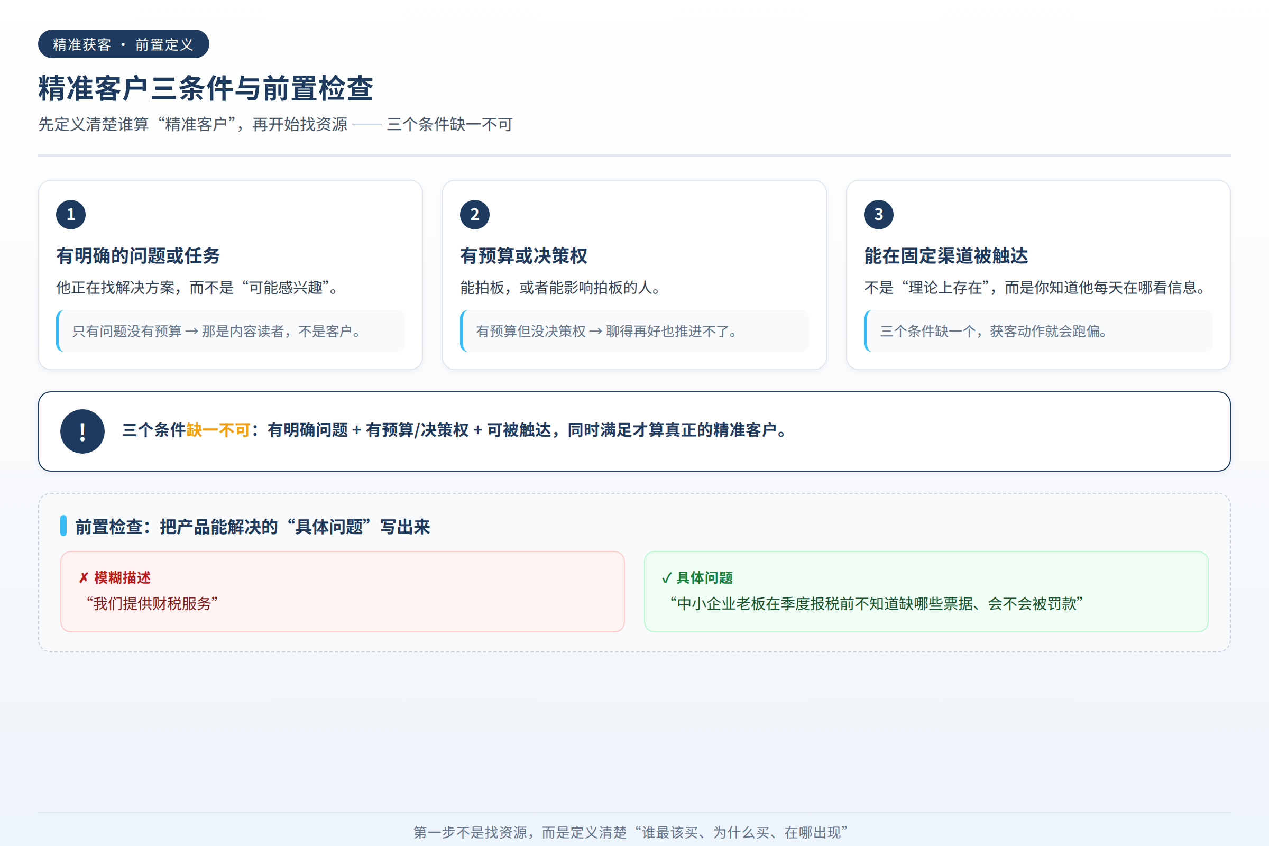
Task: Select the 精准获客 · 前置定义 pill tag
Action: [x=124, y=44]
